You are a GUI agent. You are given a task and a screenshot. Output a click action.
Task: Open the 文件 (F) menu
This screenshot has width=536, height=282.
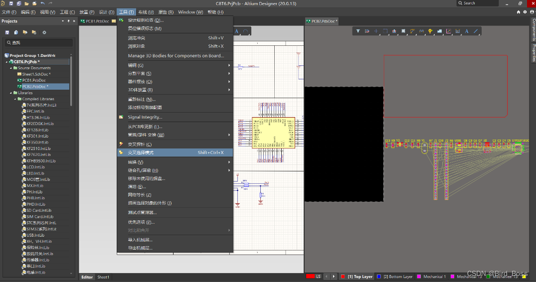click(9, 12)
